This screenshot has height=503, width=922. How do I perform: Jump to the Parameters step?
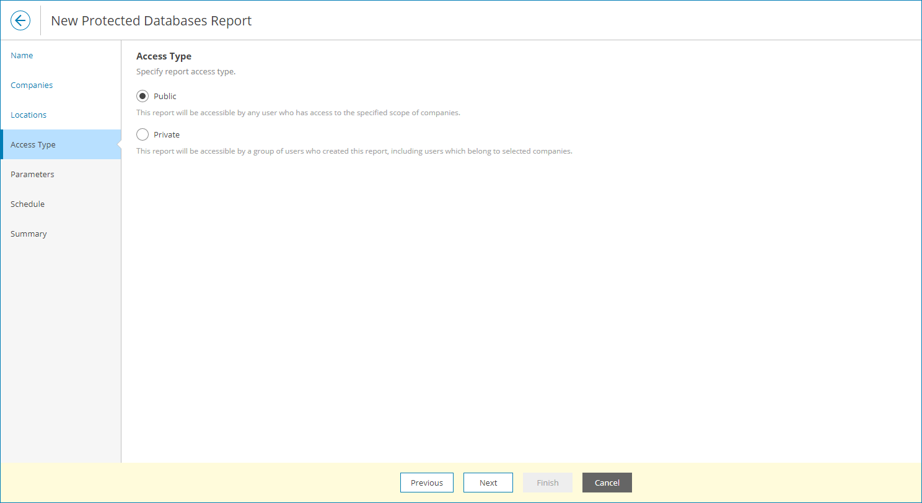point(32,174)
